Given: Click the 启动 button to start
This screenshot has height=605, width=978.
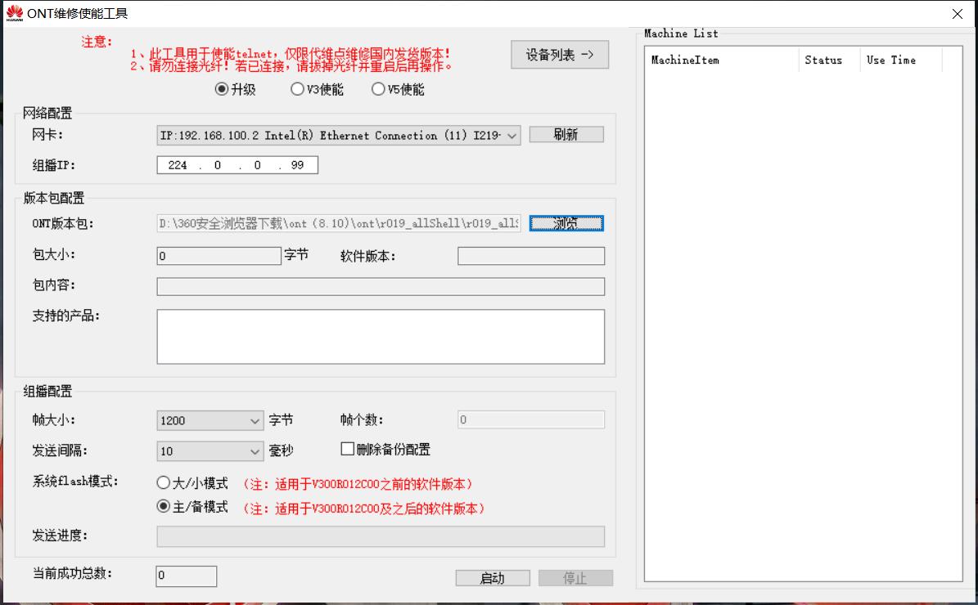Looking at the screenshot, I should 492,577.
